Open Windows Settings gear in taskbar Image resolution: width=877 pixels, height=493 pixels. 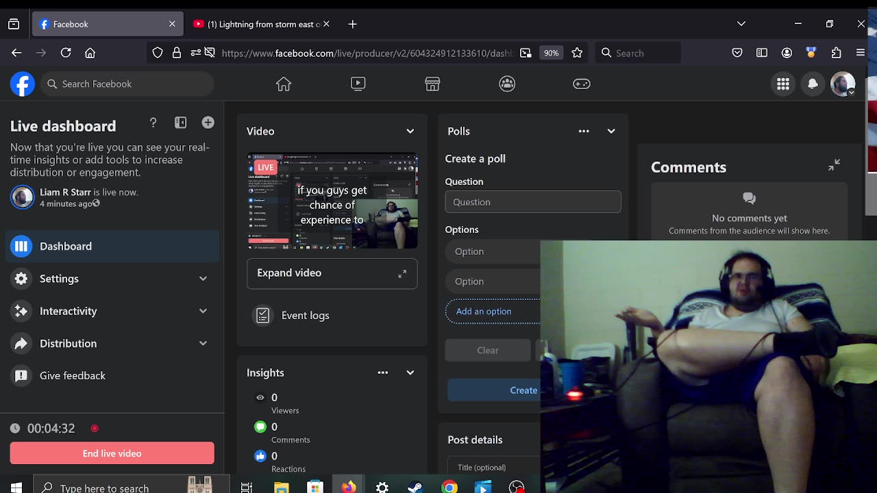coord(382,487)
